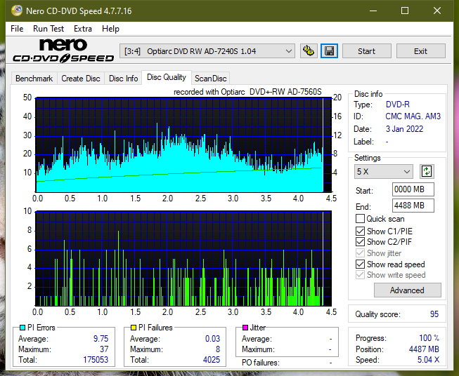
Task: Toggle Show C1/PIE checkbox
Action: tap(360, 231)
